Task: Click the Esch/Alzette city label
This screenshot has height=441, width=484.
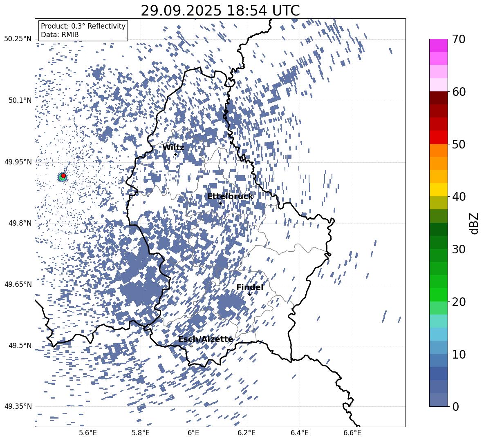Action: 206,339
